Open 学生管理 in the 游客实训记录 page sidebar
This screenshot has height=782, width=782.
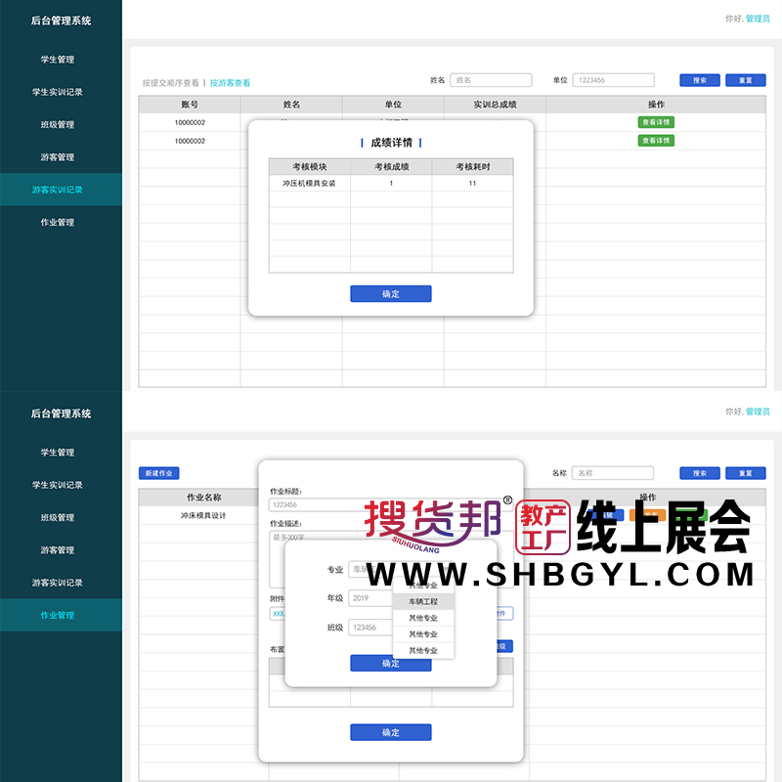[x=58, y=60]
